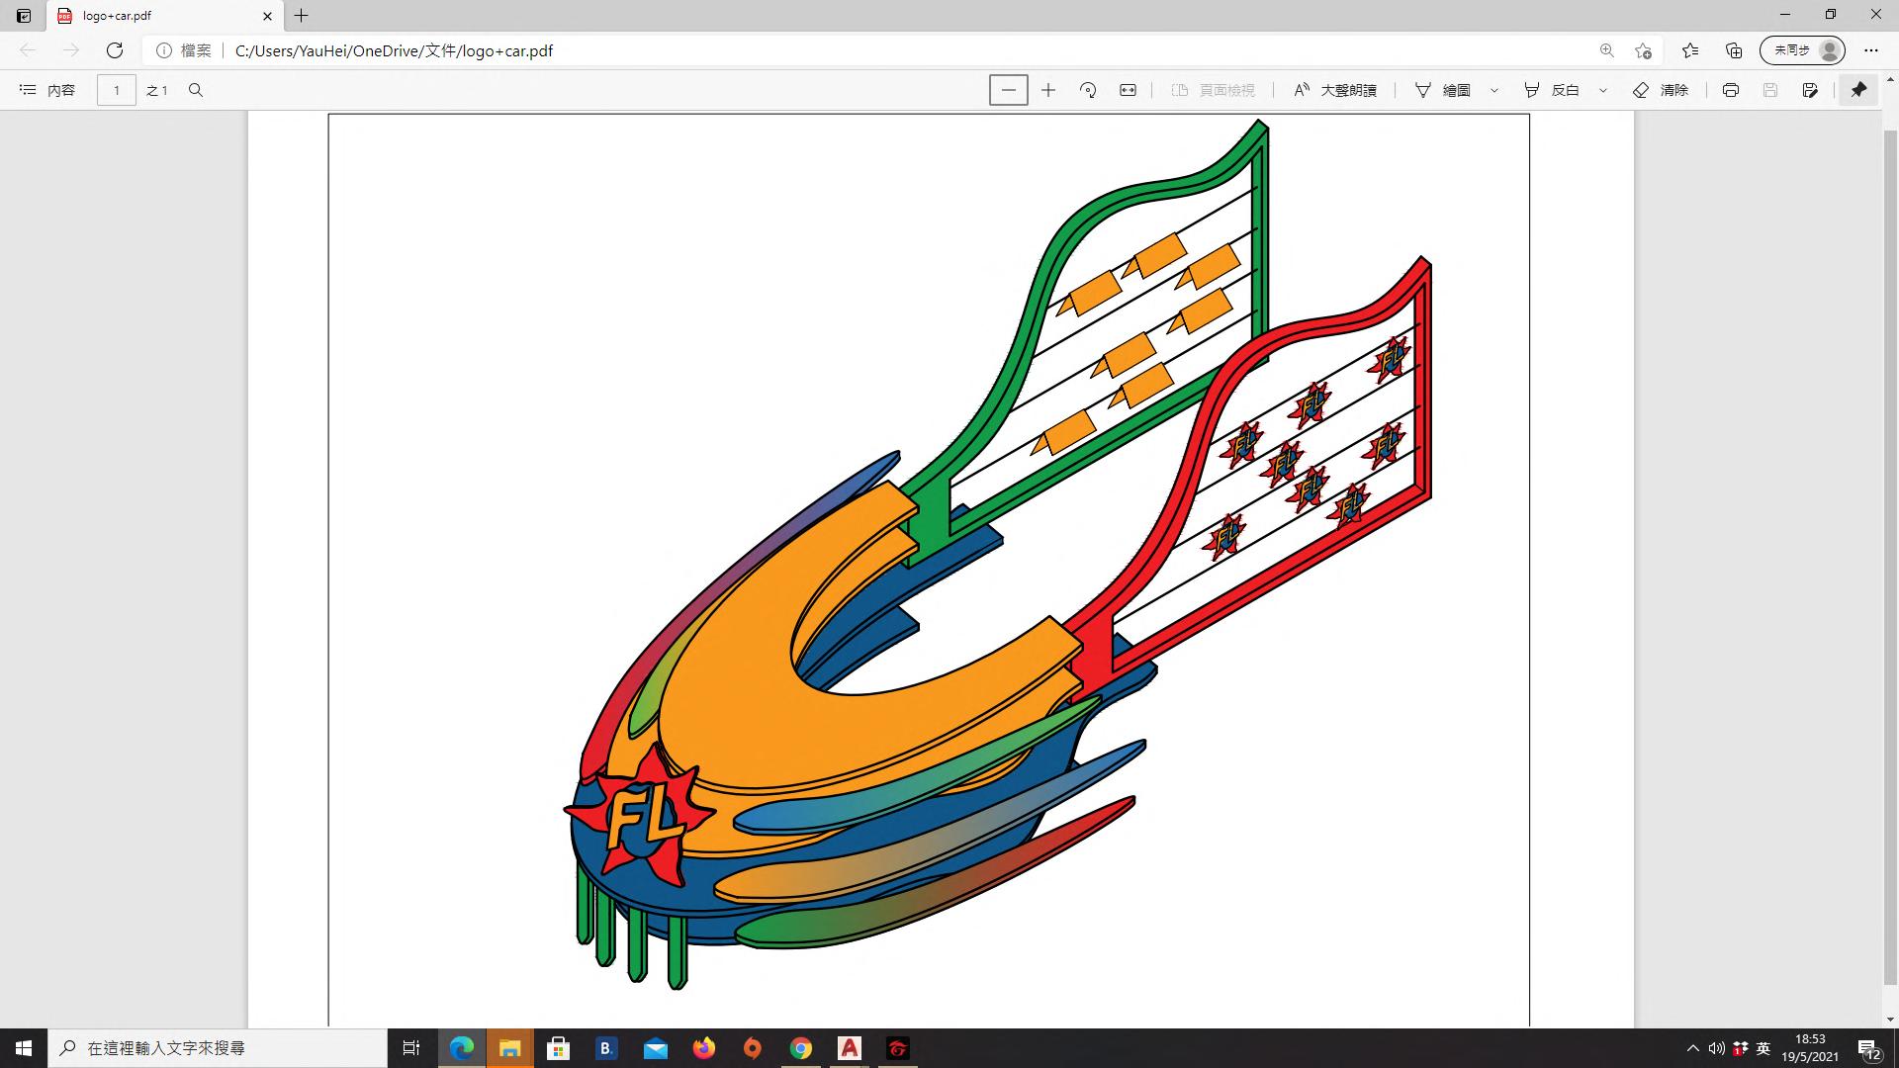Click the 未同步 profile button
This screenshot has width=1899, height=1068.
(x=1802, y=50)
